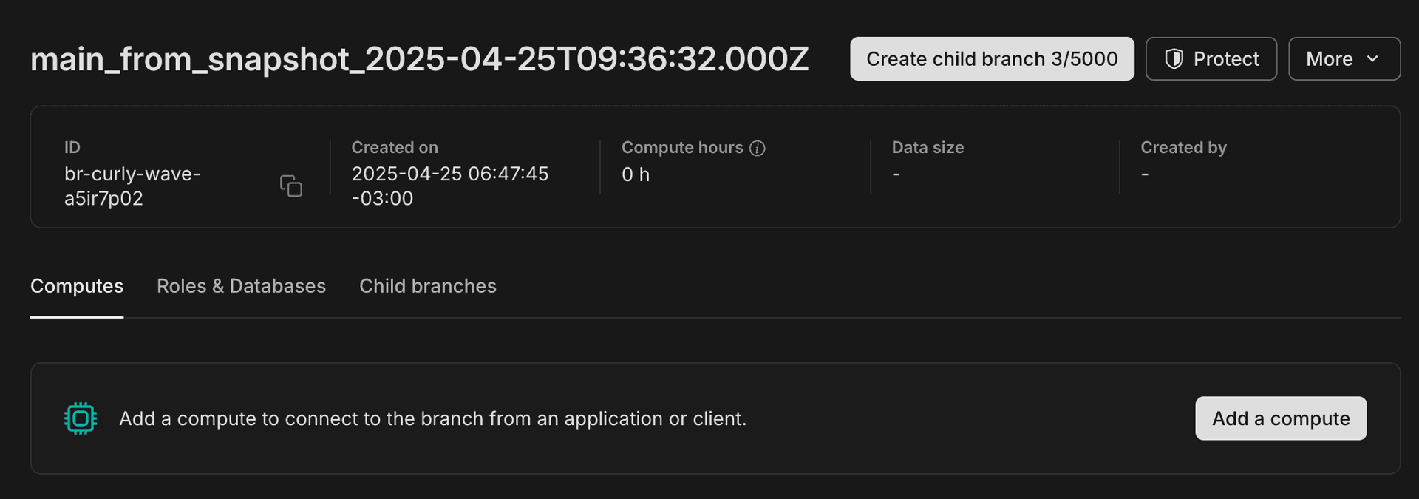Expand the More options list
The height and width of the screenshot is (499, 1419).
[x=1344, y=58]
